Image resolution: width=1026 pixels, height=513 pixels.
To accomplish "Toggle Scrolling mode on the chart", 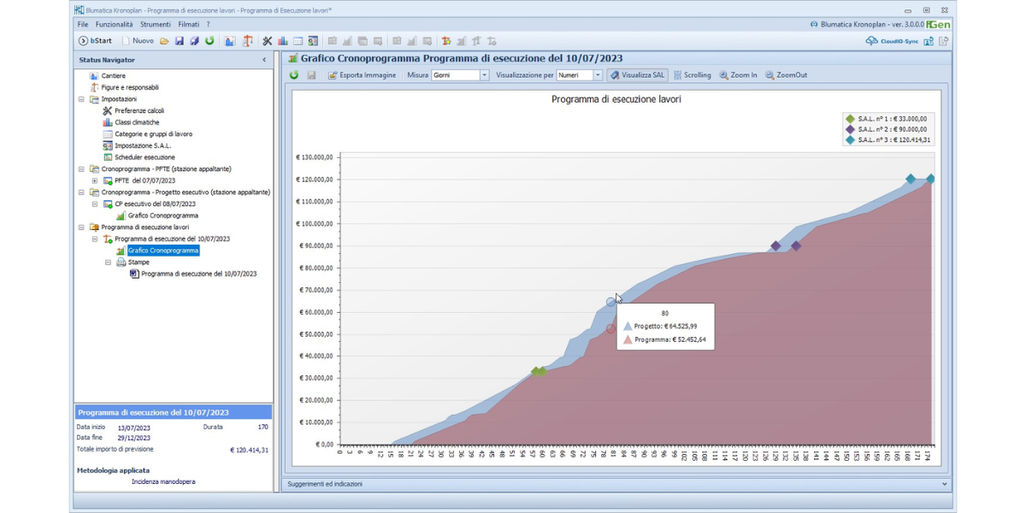I will click(x=692, y=75).
